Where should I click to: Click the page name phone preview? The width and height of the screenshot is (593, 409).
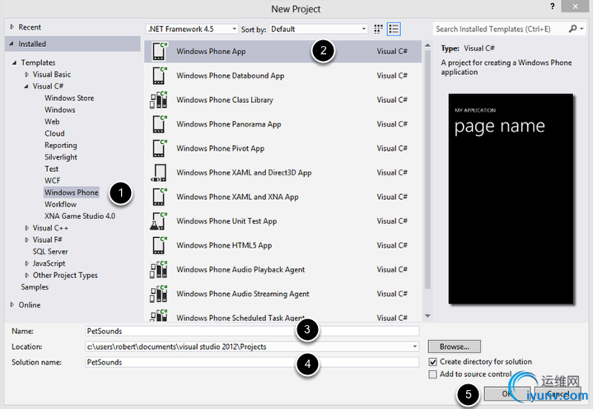coord(511,199)
